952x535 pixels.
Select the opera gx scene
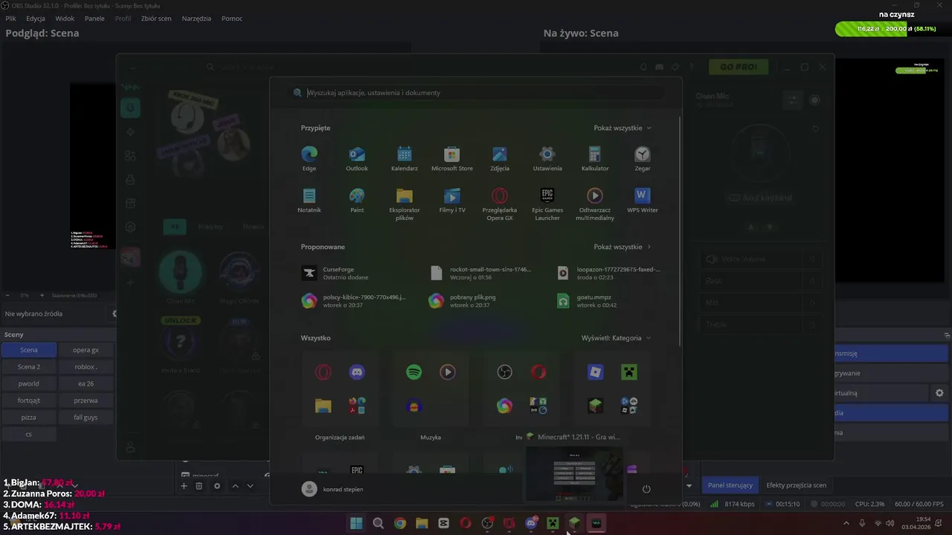pyautogui.click(x=86, y=350)
